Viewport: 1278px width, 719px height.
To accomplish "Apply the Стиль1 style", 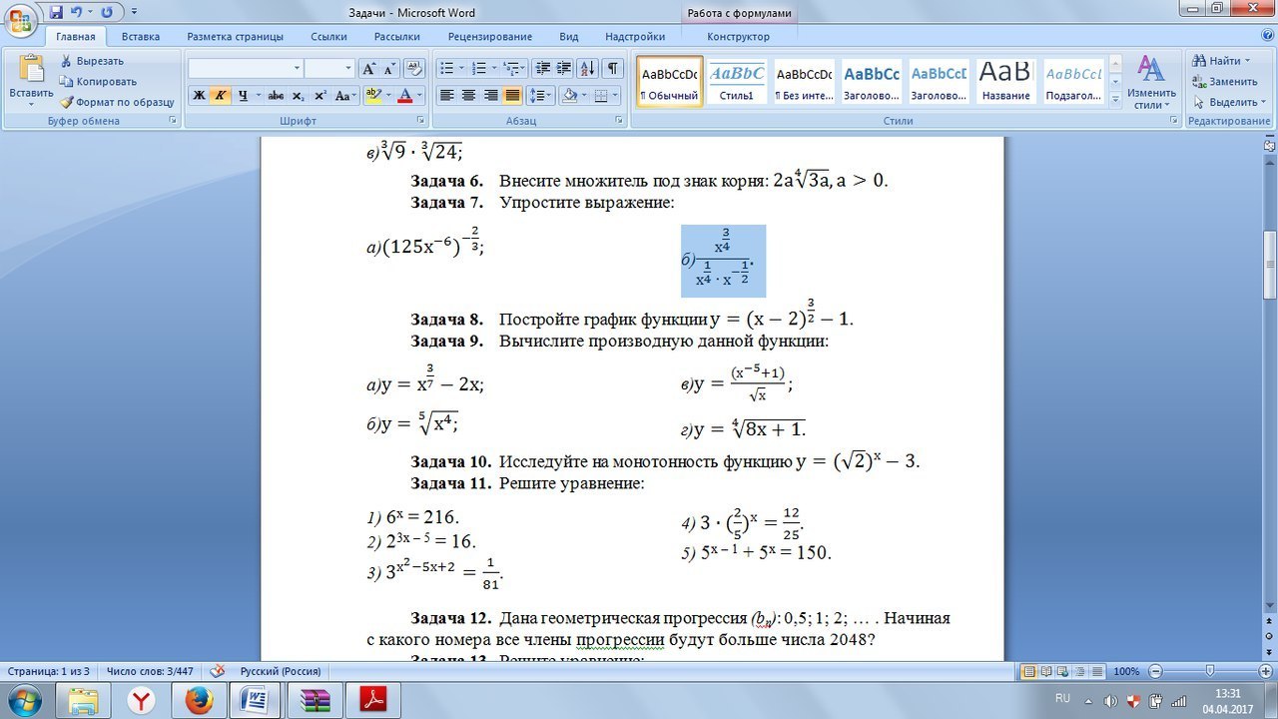I will tap(737, 82).
